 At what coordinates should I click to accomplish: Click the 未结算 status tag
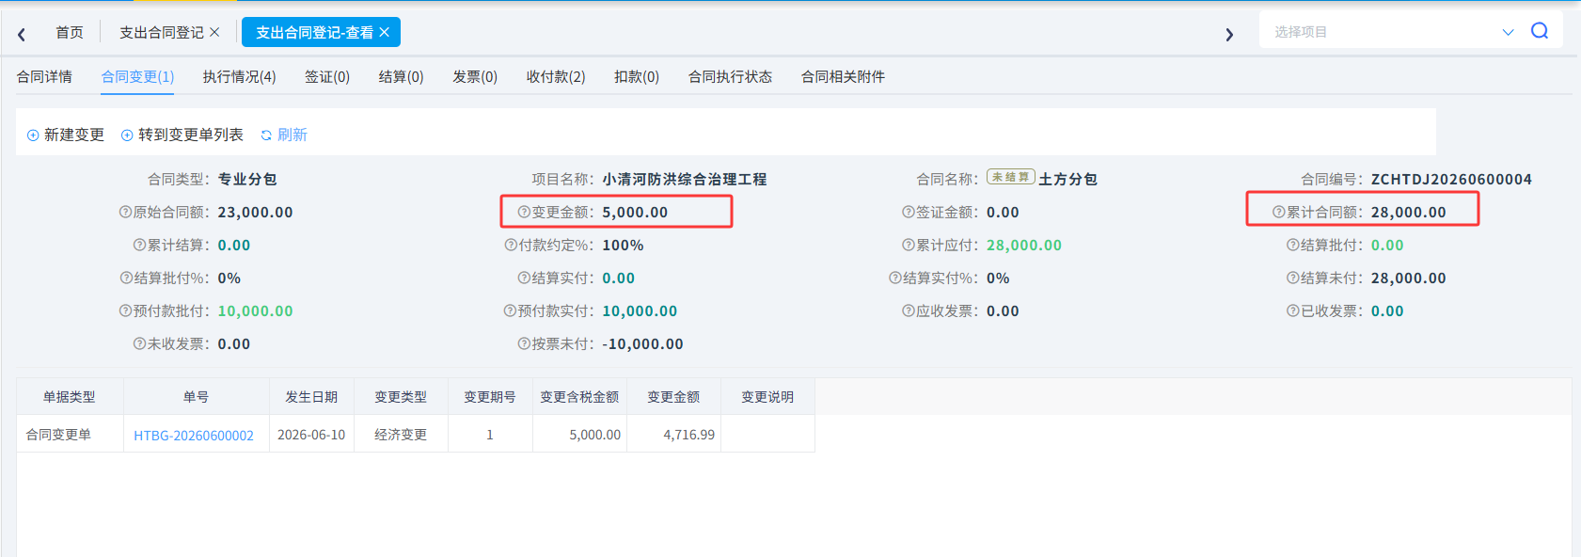[x=1011, y=177]
